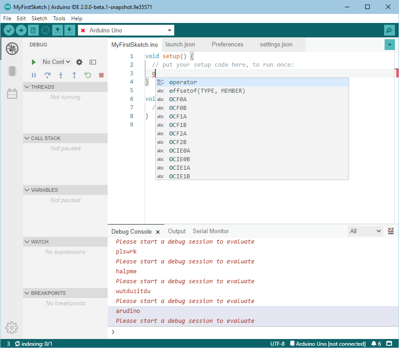Choose the OCF0A suggestion
Image resolution: width=399 pixels, height=348 pixels.
(x=252, y=99)
